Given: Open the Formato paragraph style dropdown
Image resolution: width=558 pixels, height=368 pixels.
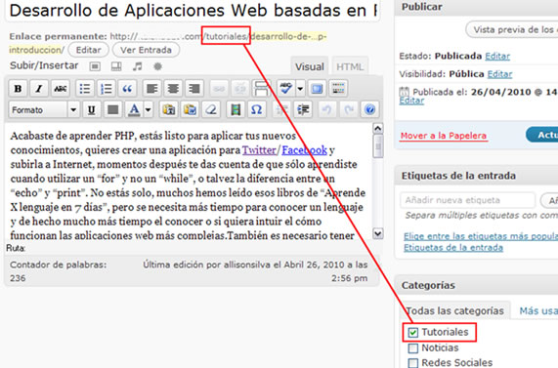Looking at the screenshot, I should [43, 110].
